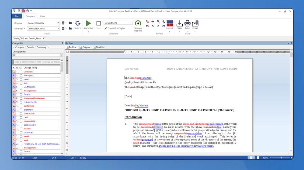Click the quick access printer icon in title bar

(x=28, y=11)
